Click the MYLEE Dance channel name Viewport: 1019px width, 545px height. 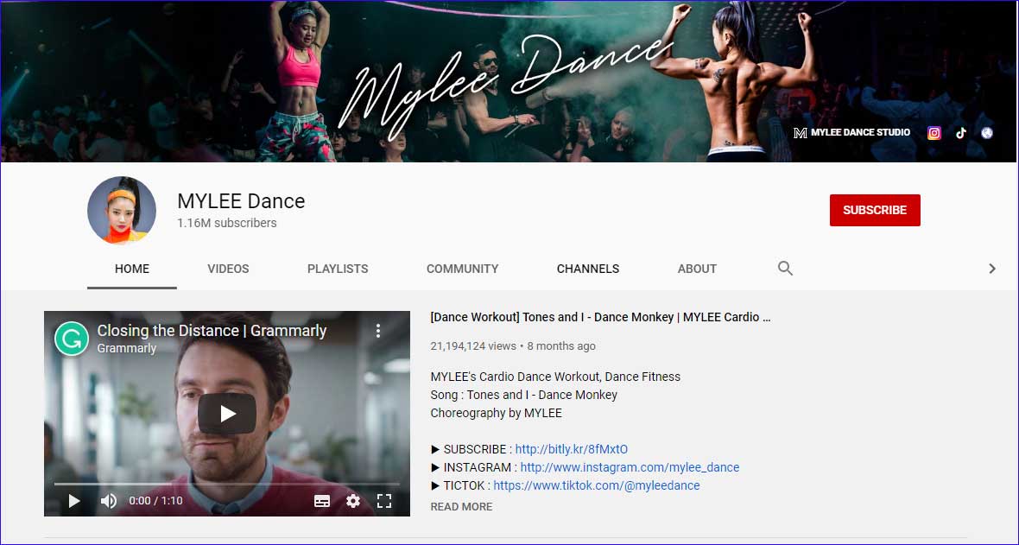coord(241,201)
